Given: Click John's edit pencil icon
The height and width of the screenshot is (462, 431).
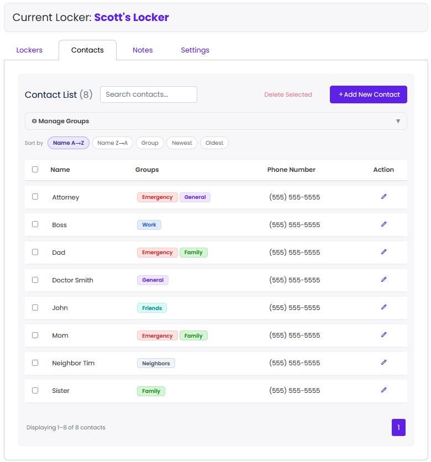Looking at the screenshot, I should pos(383,307).
